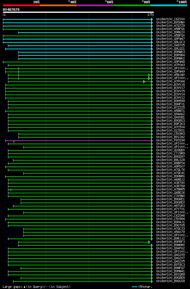The image size is (190, 289).
Task: Select the UniRef100_B3VVJ8 label
Action: 170,85
